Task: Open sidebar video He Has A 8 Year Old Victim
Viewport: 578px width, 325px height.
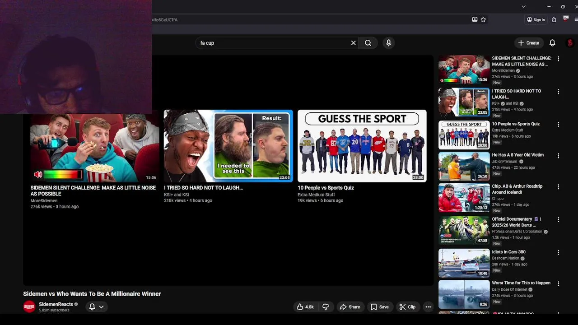Action: [517, 155]
